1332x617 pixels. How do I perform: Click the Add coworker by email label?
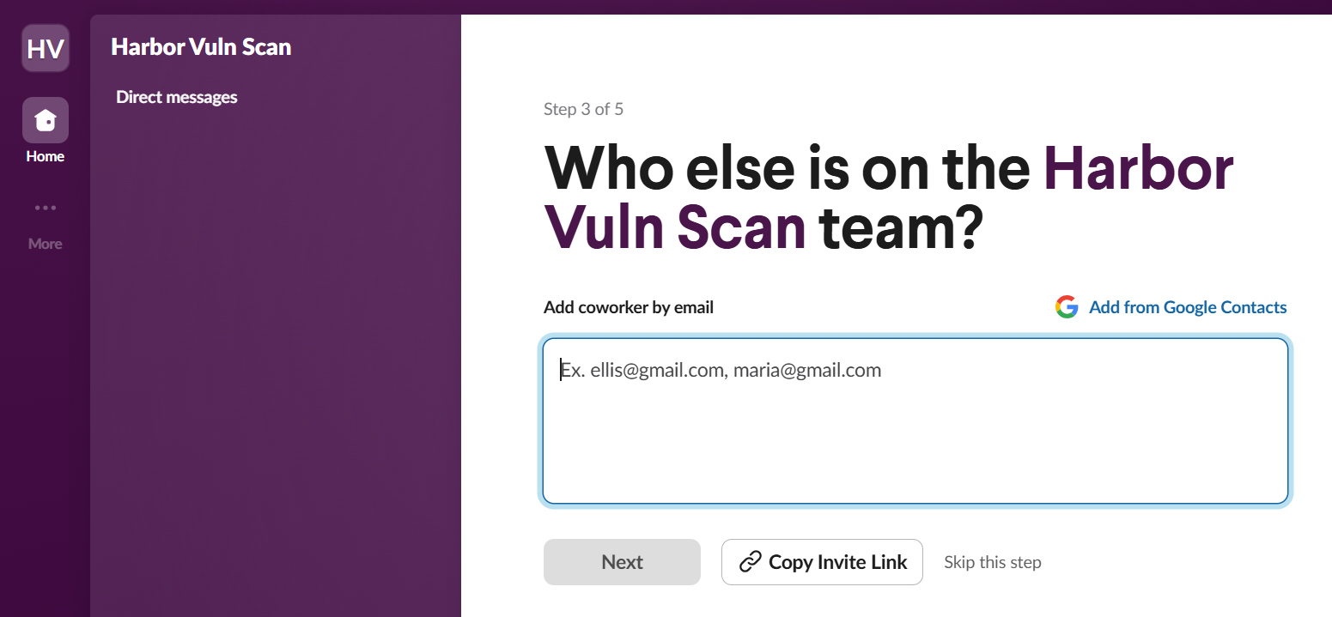pyautogui.click(x=629, y=307)
